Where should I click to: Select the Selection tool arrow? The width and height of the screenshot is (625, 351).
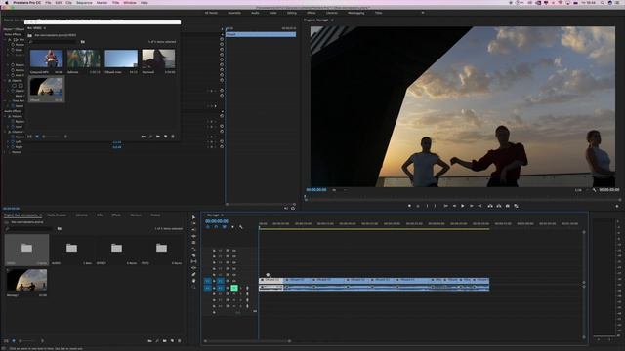pyautogui.click(x=193, y=217)
